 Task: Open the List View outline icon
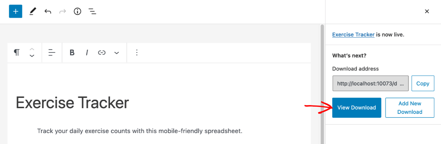tap(92, 11)
